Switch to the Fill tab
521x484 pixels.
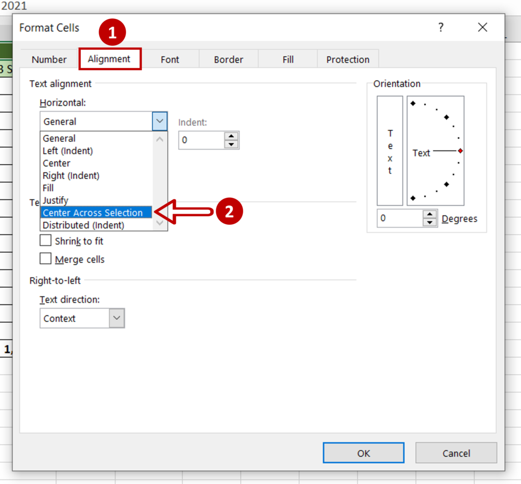coord(288,59)
